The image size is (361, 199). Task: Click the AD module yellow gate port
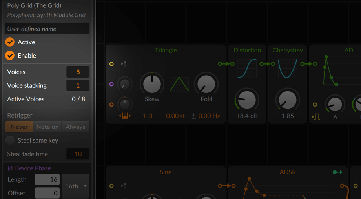[315, 105]
